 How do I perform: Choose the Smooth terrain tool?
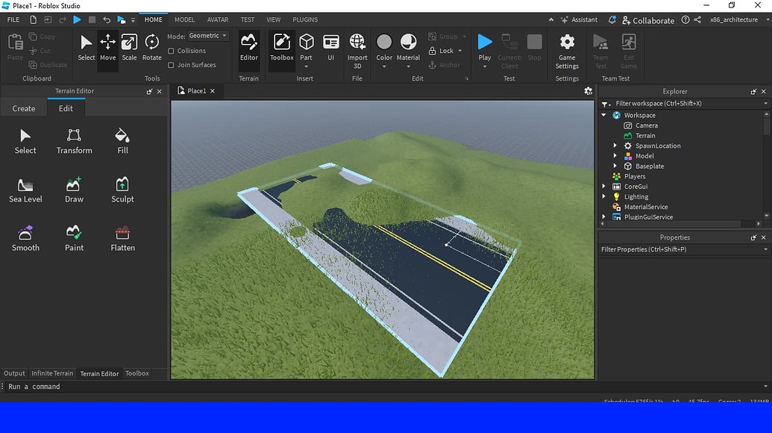click(25, 239)
